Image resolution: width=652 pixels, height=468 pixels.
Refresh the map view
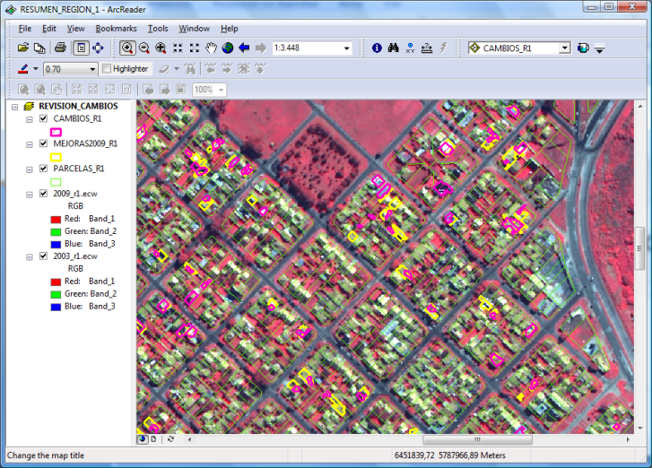[x=170, y=439]
